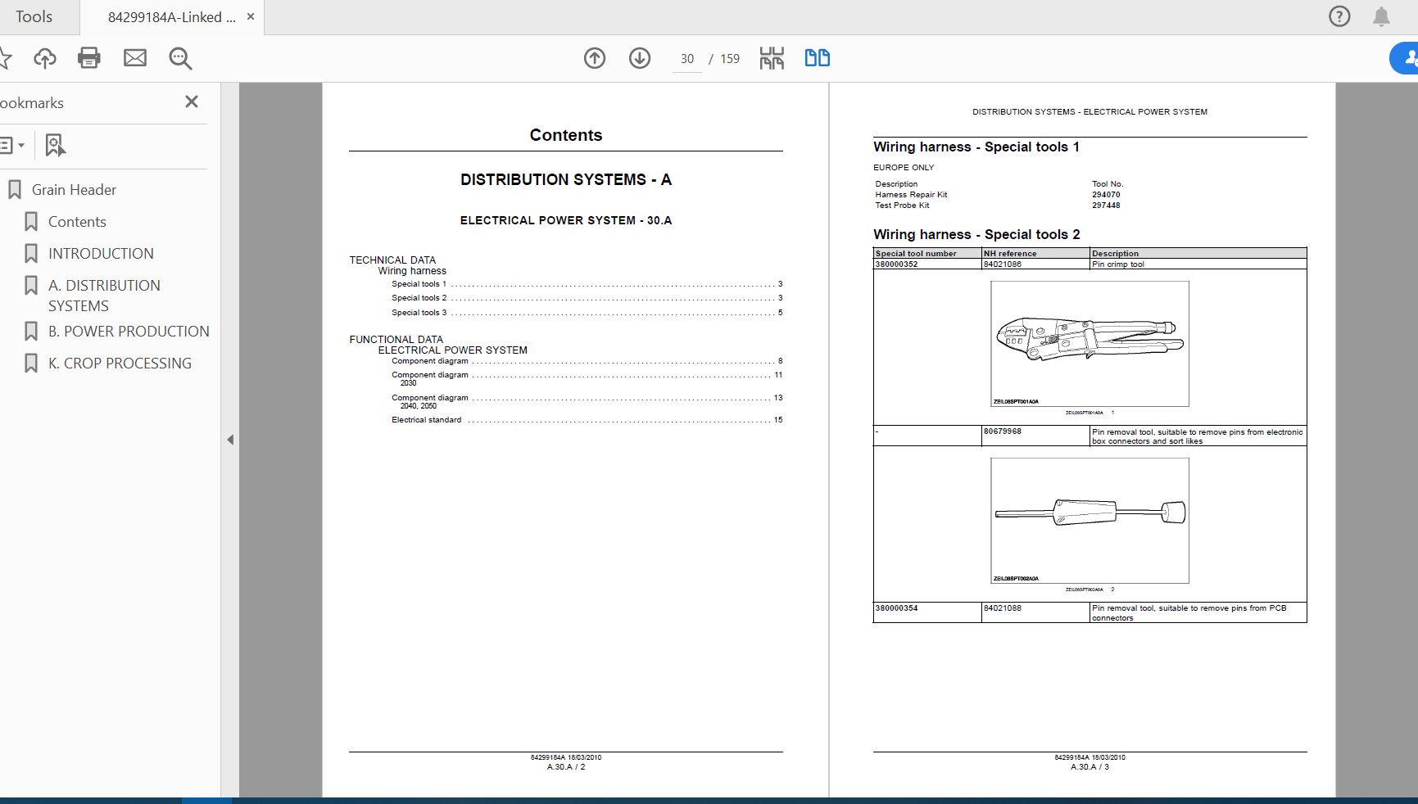
Task: Switch to page thumbnail grid view
Action: pyautogui.click(x=771, y=58)
